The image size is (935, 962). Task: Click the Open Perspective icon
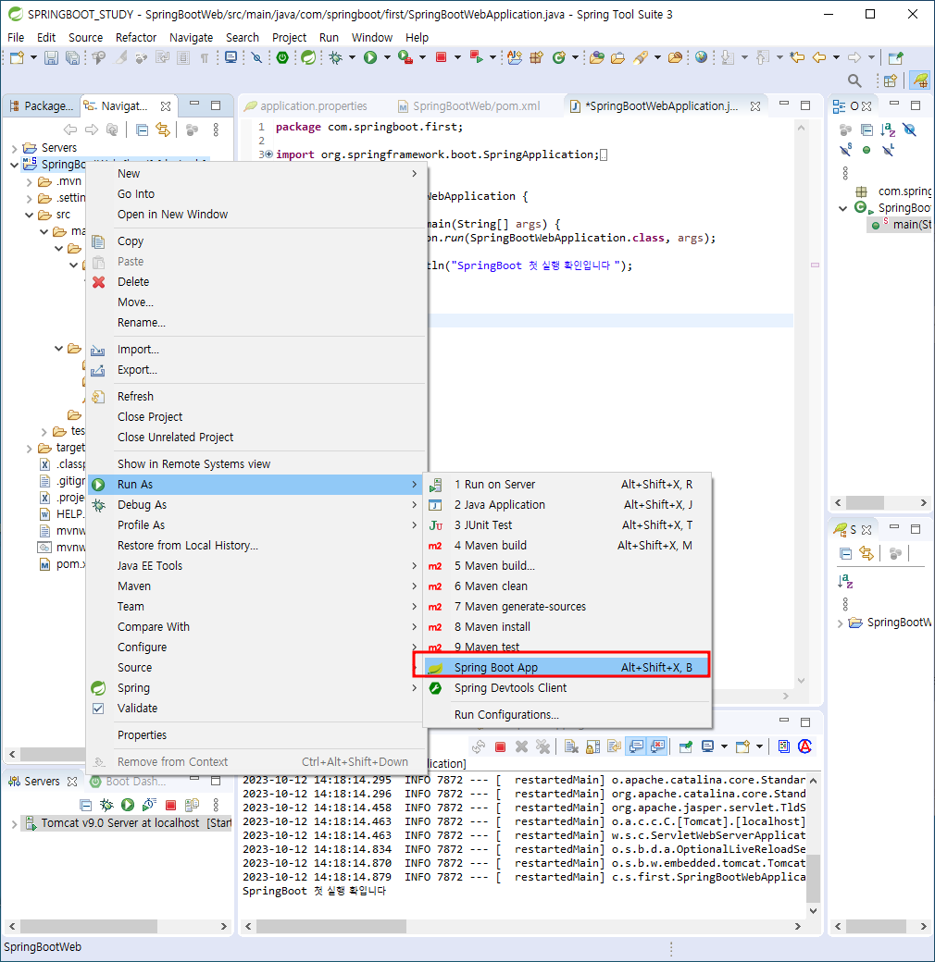point(891,80)
